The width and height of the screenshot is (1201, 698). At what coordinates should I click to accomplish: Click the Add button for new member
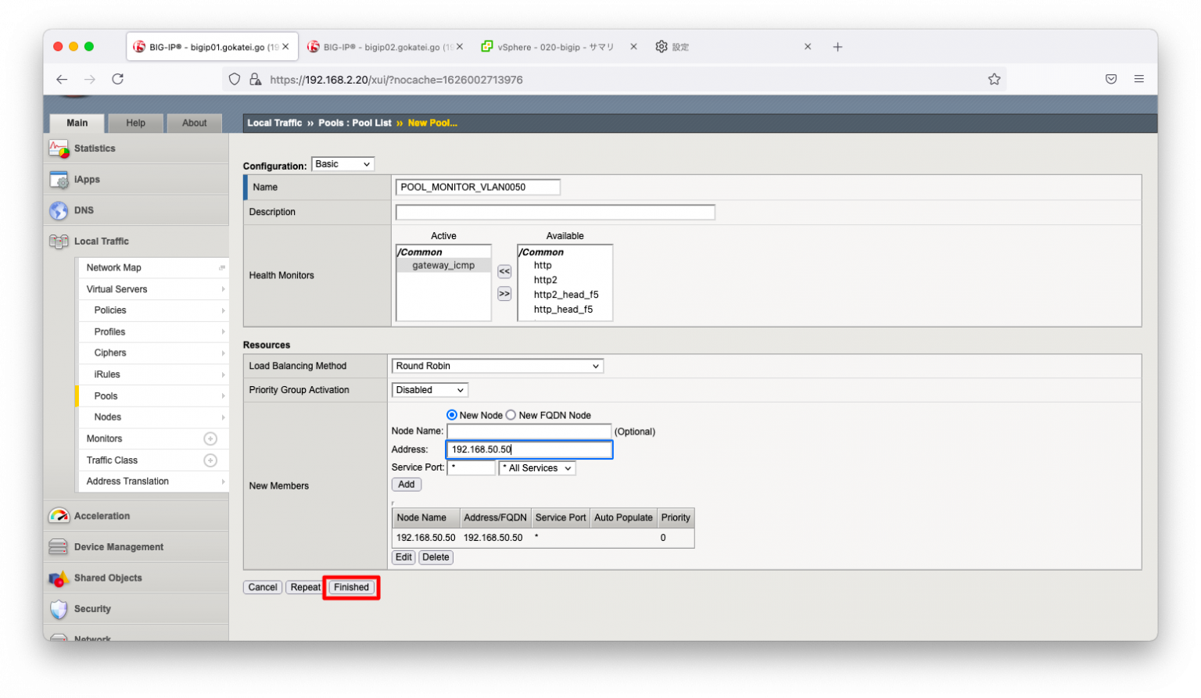pos(407,485)
